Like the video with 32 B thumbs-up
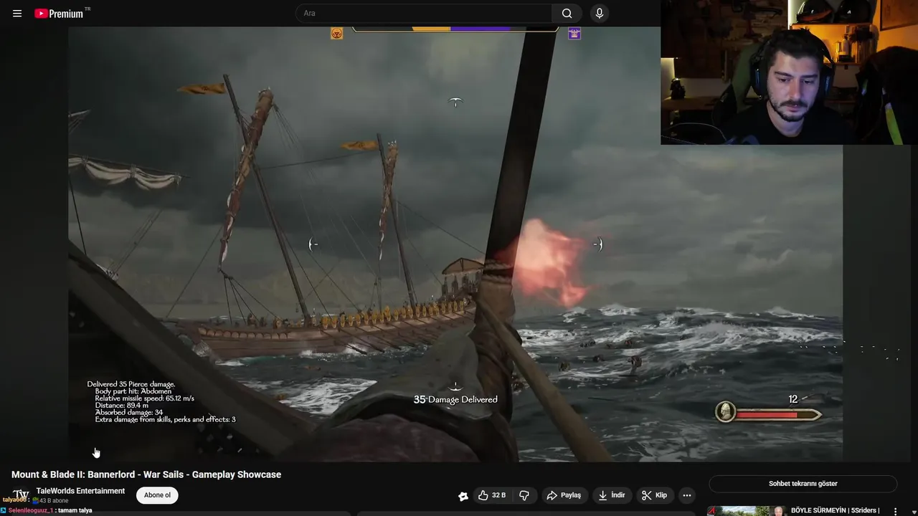Image resolution: width=918 pixels, height=516 pixels. (492, 495)
